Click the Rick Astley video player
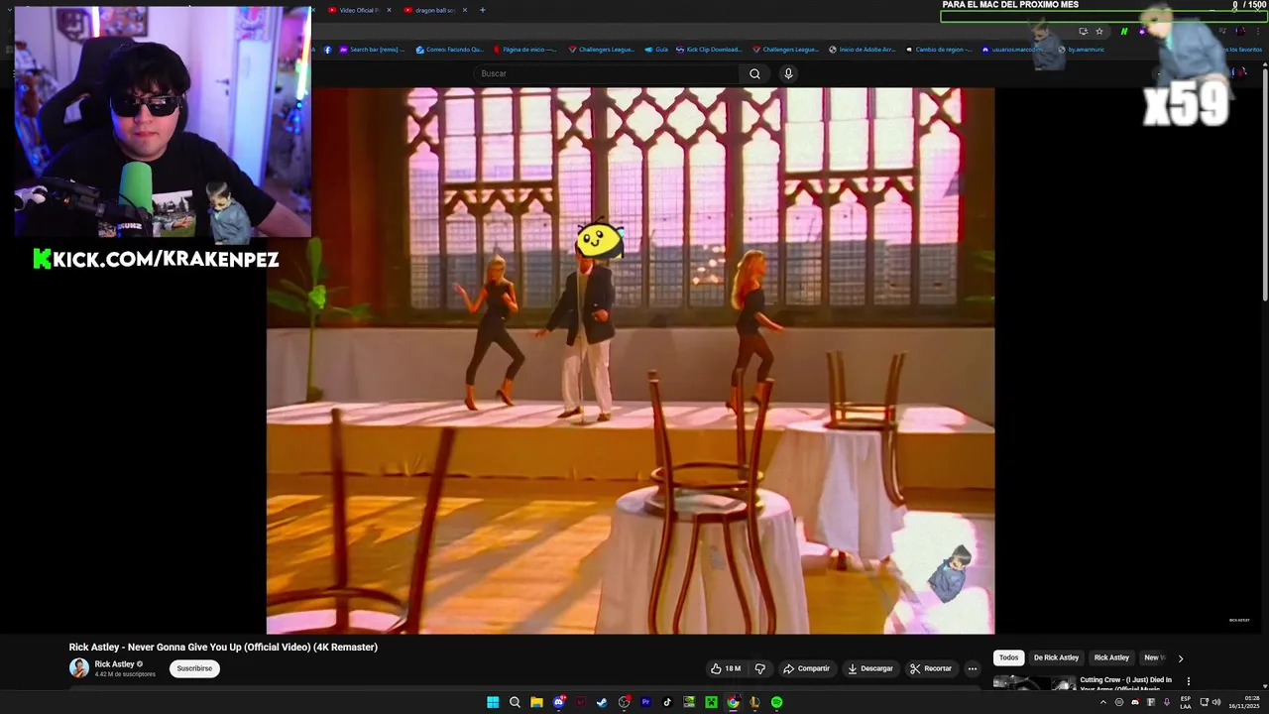This screenshot has height=714, width=1269. 630,360
